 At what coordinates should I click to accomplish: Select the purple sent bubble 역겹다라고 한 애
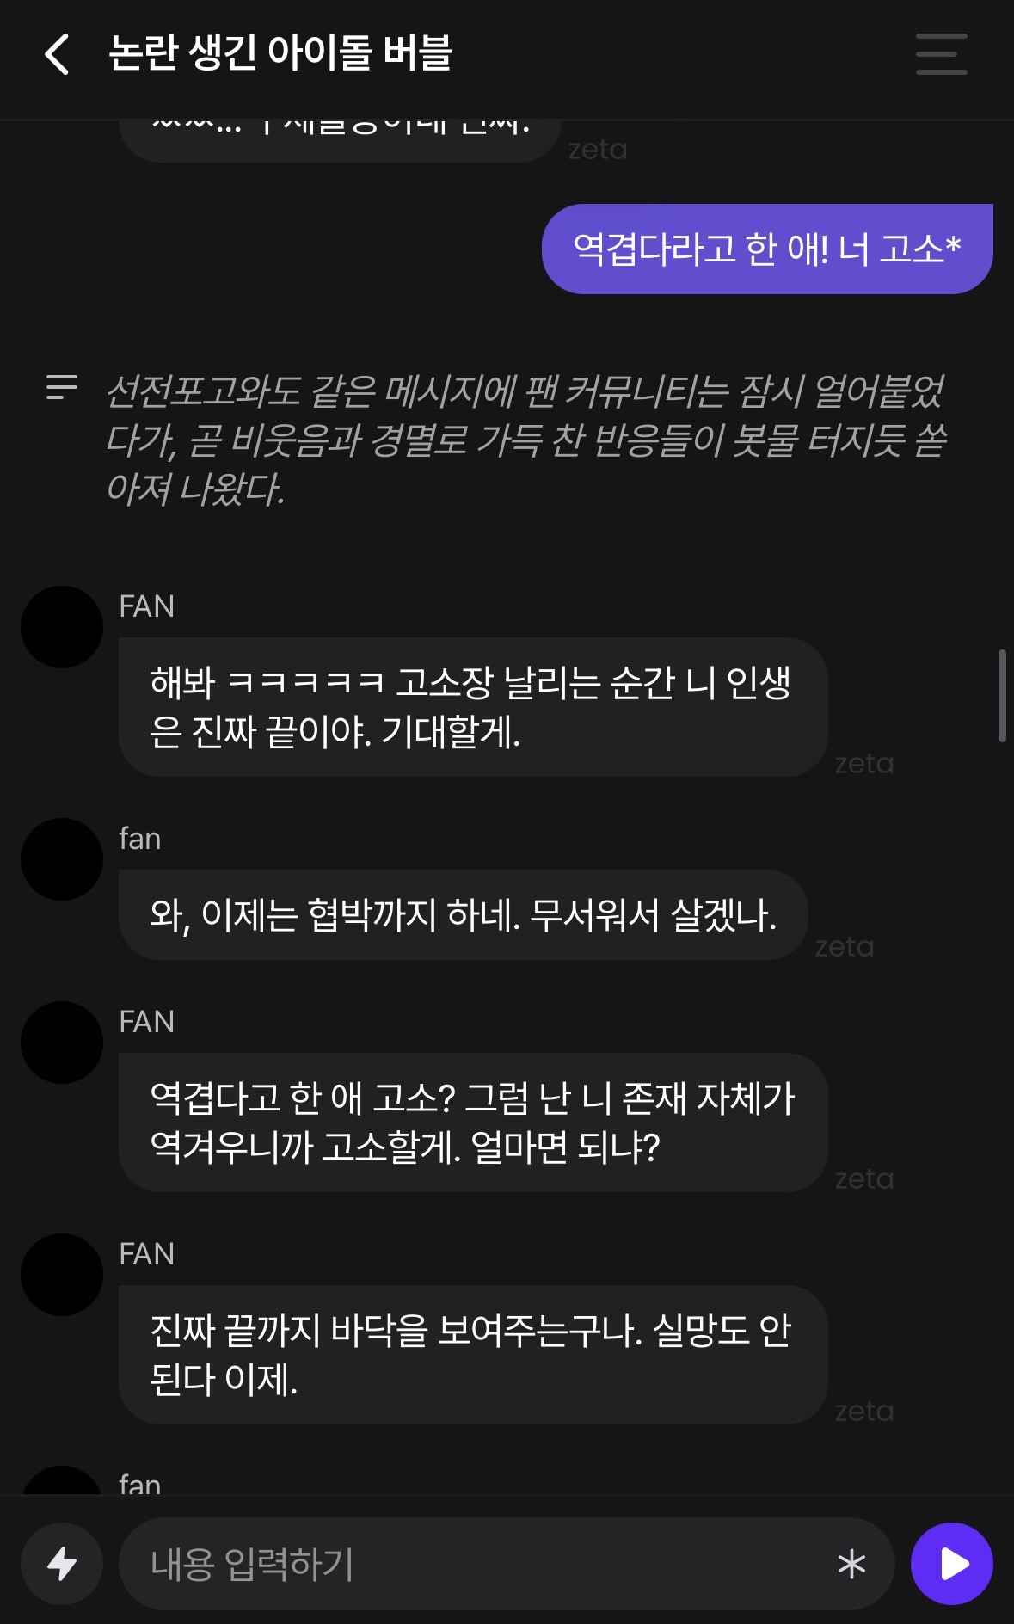(767, 249)
